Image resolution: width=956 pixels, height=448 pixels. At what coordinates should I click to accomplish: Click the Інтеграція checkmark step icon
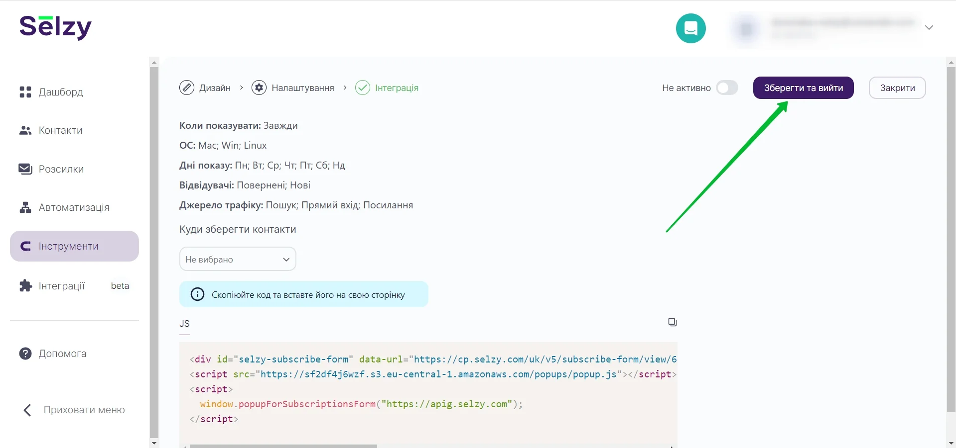pyautogui.click(x=363, y=88)
